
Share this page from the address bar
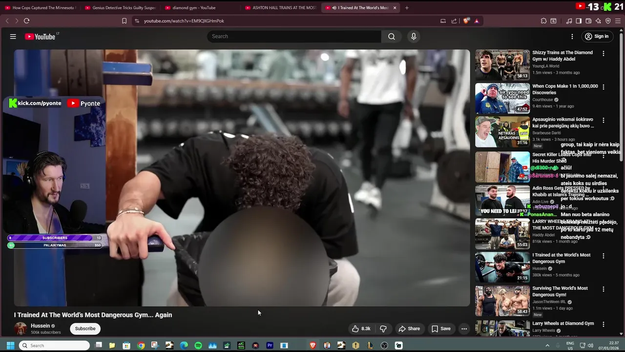(454, 21)
